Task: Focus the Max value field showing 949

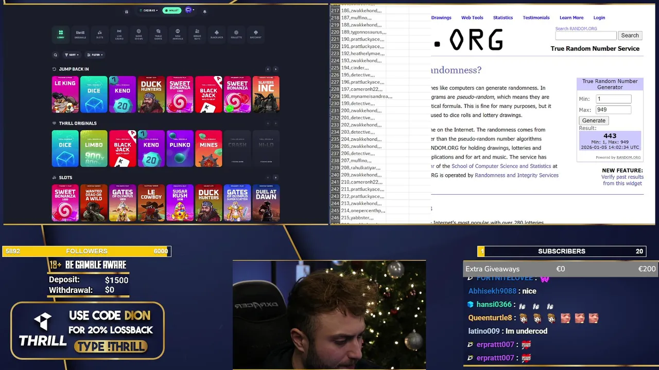Action: (613, 109)
